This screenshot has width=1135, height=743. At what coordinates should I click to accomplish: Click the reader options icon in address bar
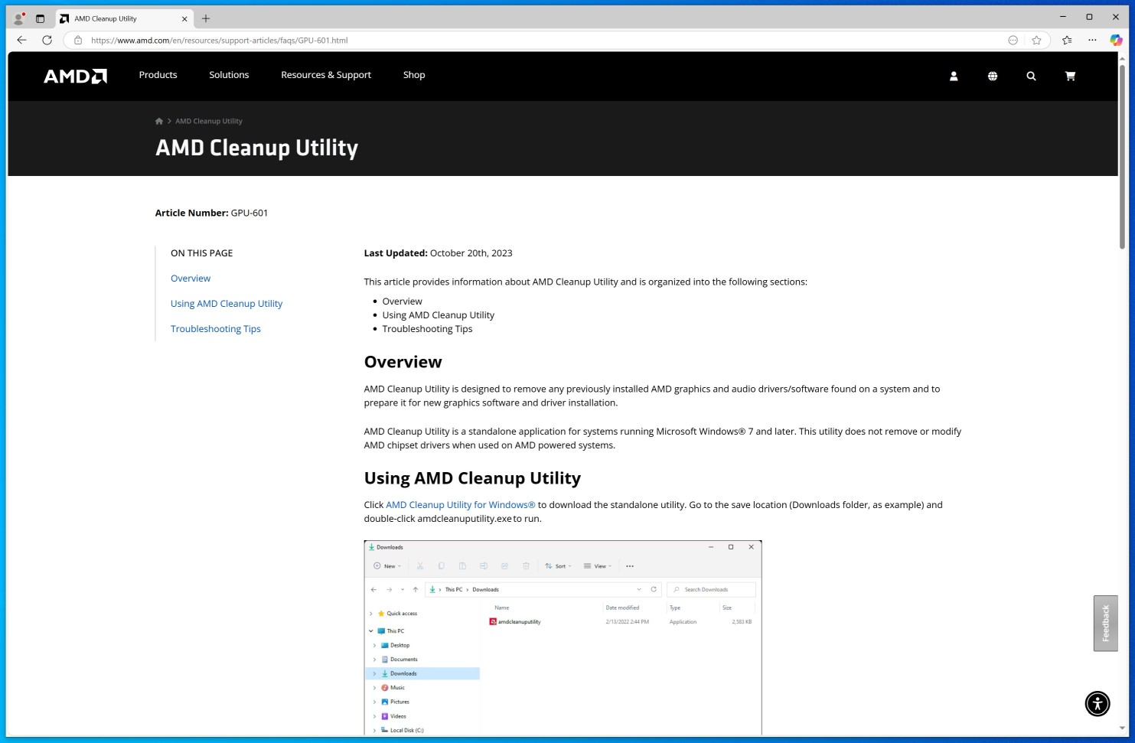1013,40
